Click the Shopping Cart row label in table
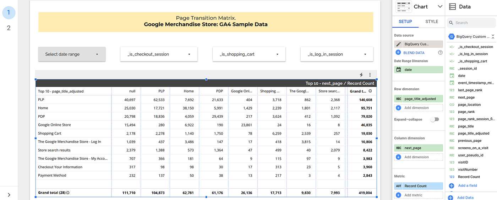This screenshot has height=200, width=497. [x=50, y=133]
